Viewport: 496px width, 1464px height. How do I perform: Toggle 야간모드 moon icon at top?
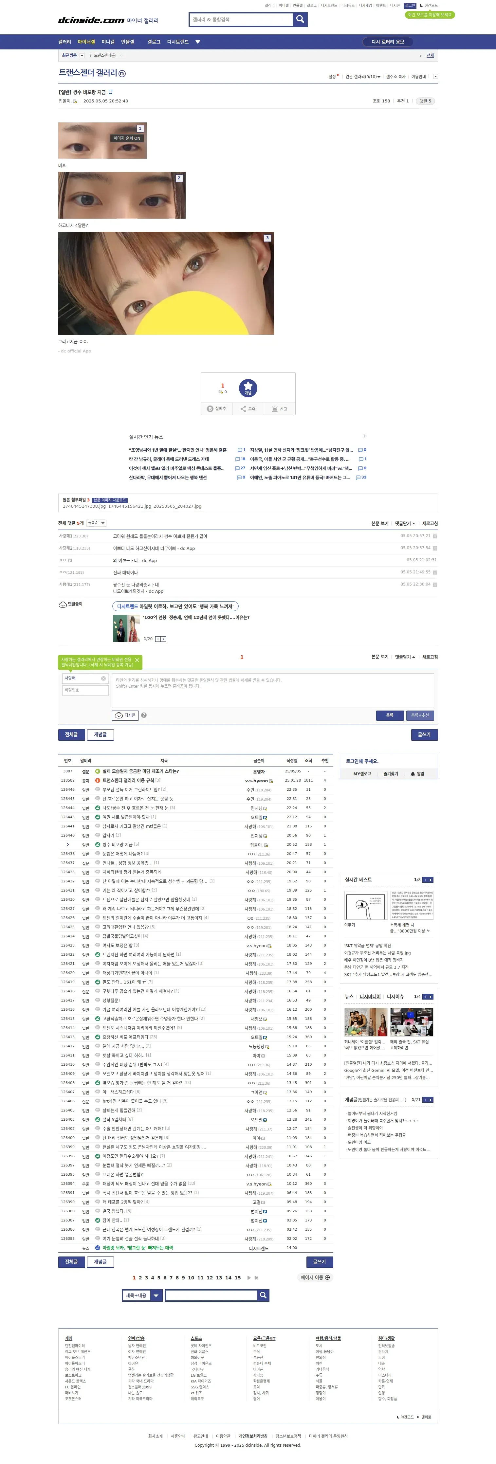click(x=429, y=6)
